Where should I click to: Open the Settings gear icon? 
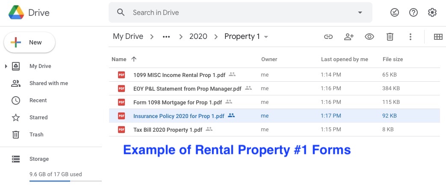432,13
